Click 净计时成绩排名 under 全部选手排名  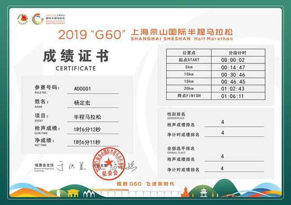click(183, 170)
